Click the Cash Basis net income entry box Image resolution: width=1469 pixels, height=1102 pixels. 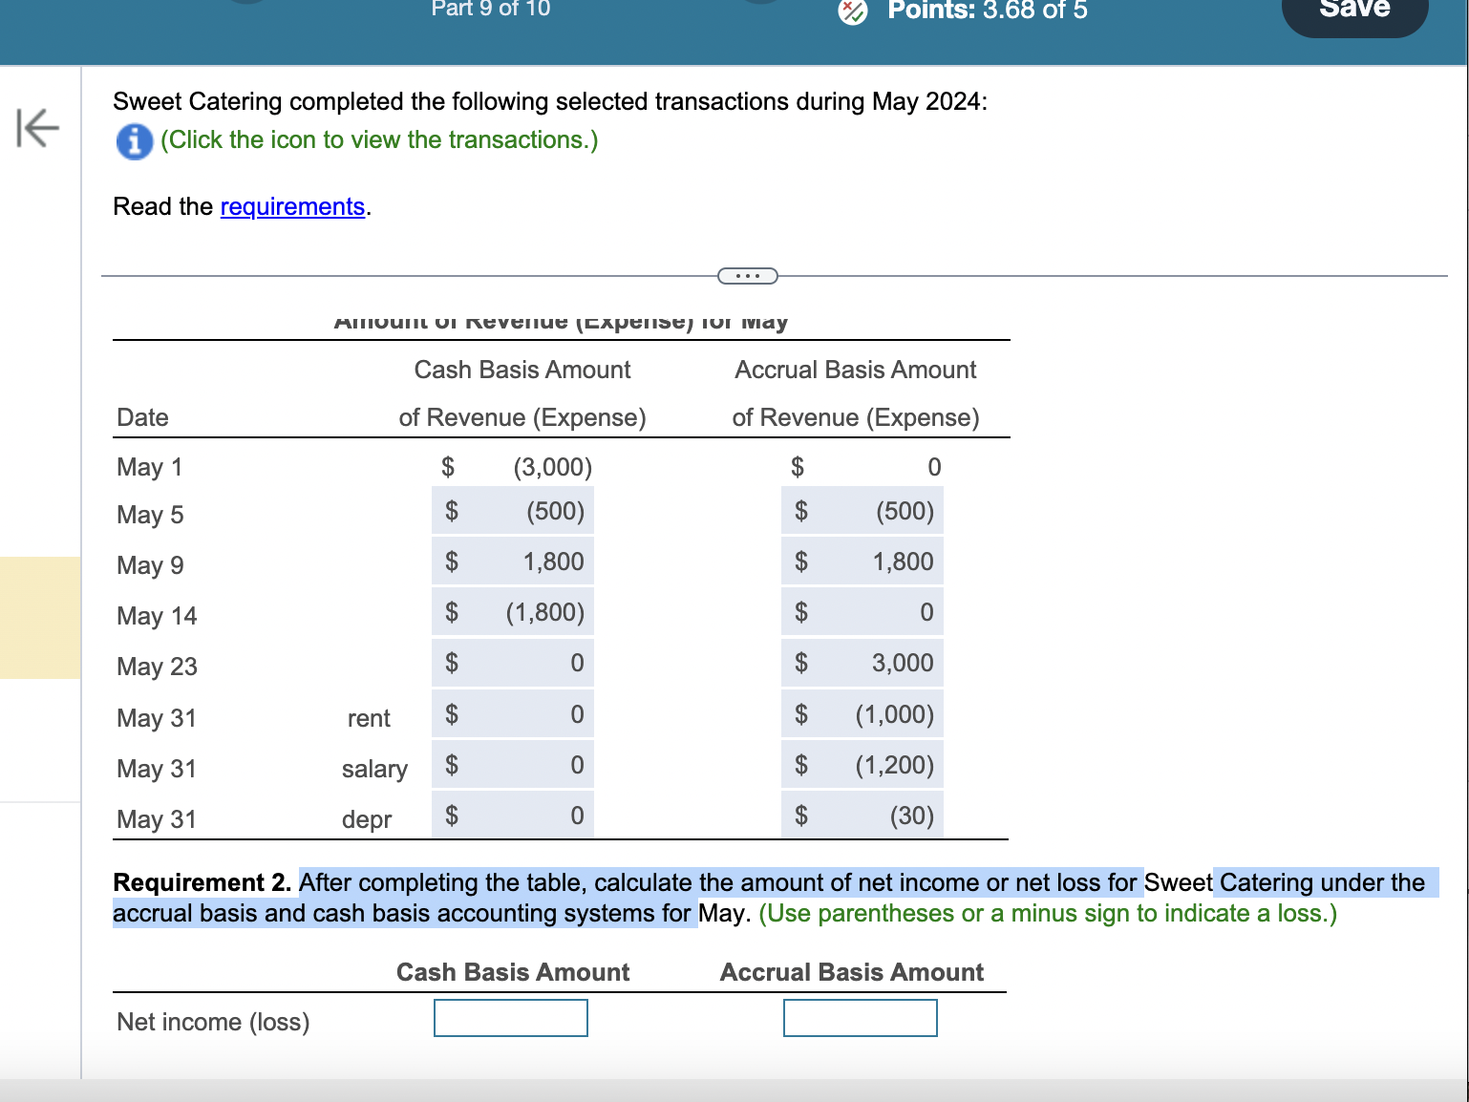point(511,1018)
